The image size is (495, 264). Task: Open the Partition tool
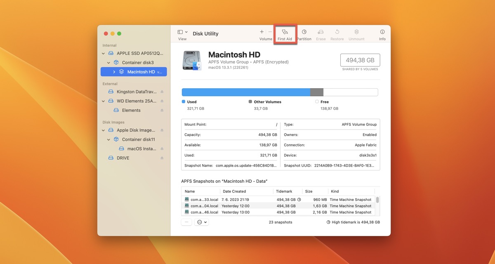(304, 33)
